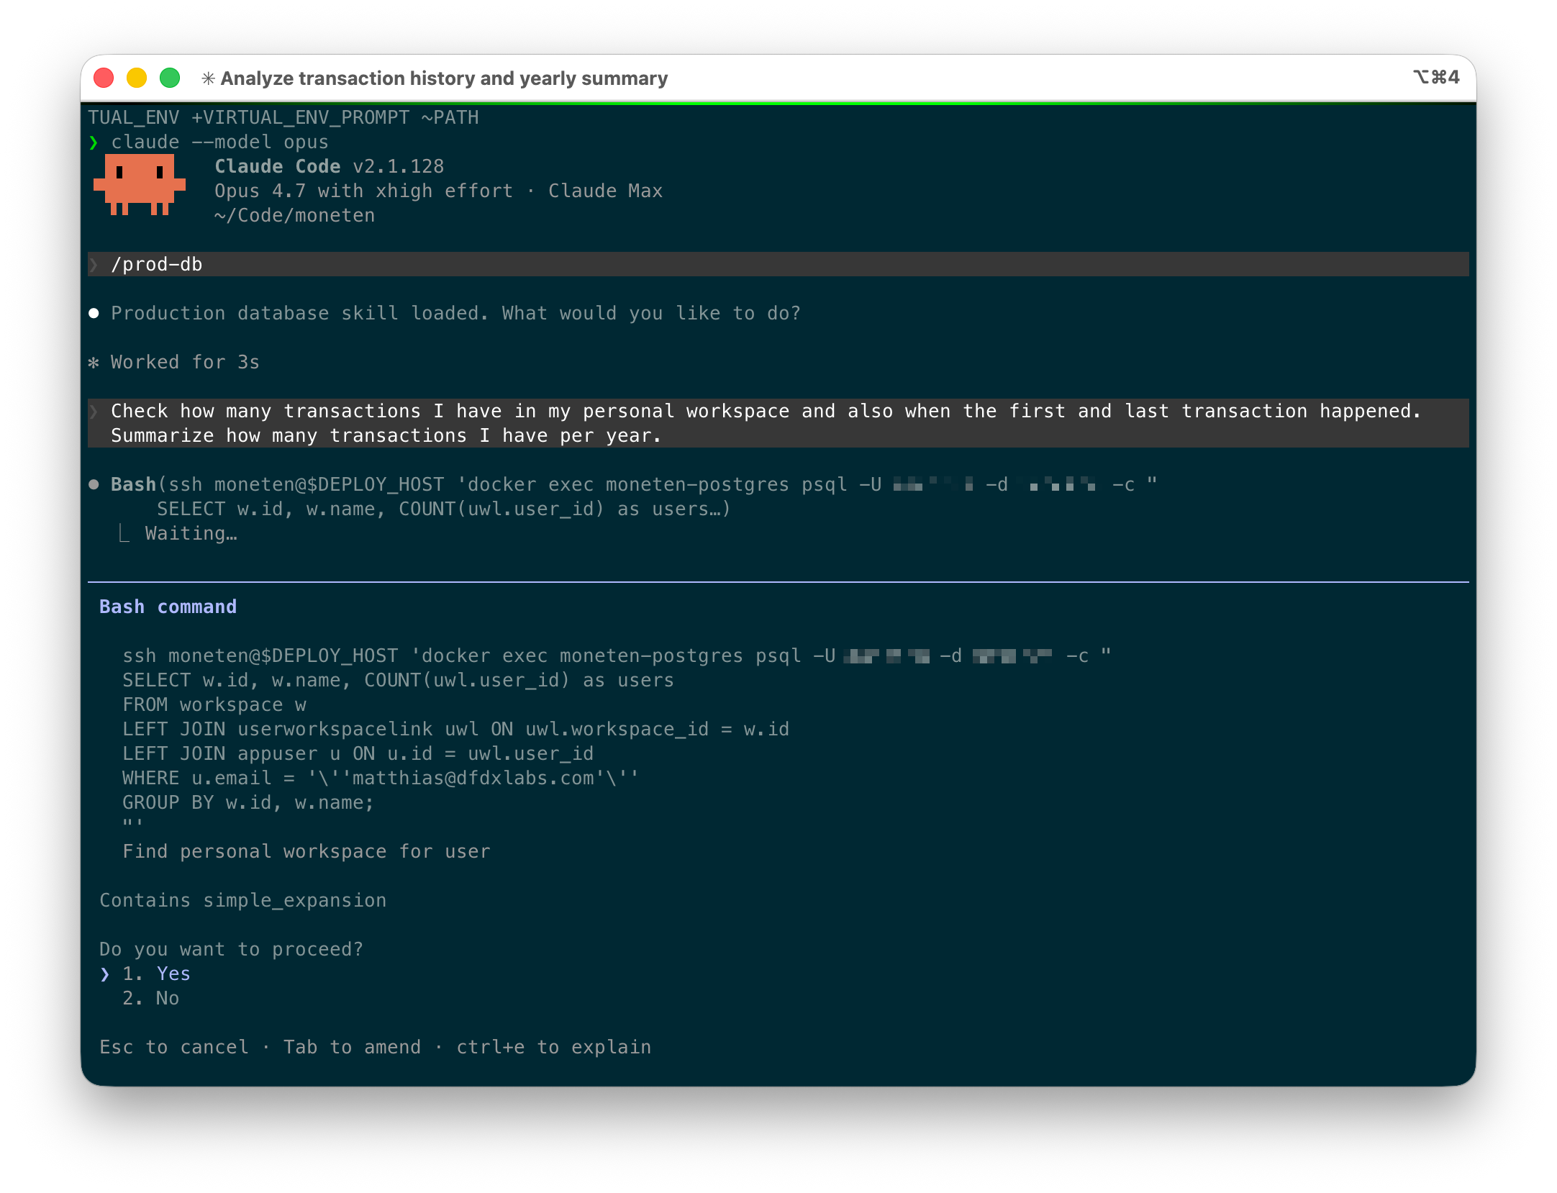Screen dimensions: 1557x1193
Task: Click the 'ctrl+e to explain' hint
Action: [x=553, y=1047]
